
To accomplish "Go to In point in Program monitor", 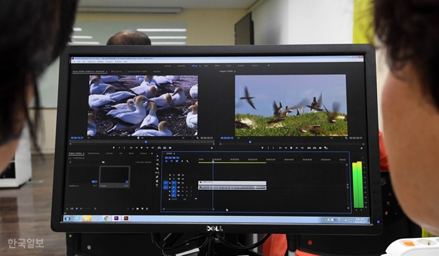I will coord(280,148).
